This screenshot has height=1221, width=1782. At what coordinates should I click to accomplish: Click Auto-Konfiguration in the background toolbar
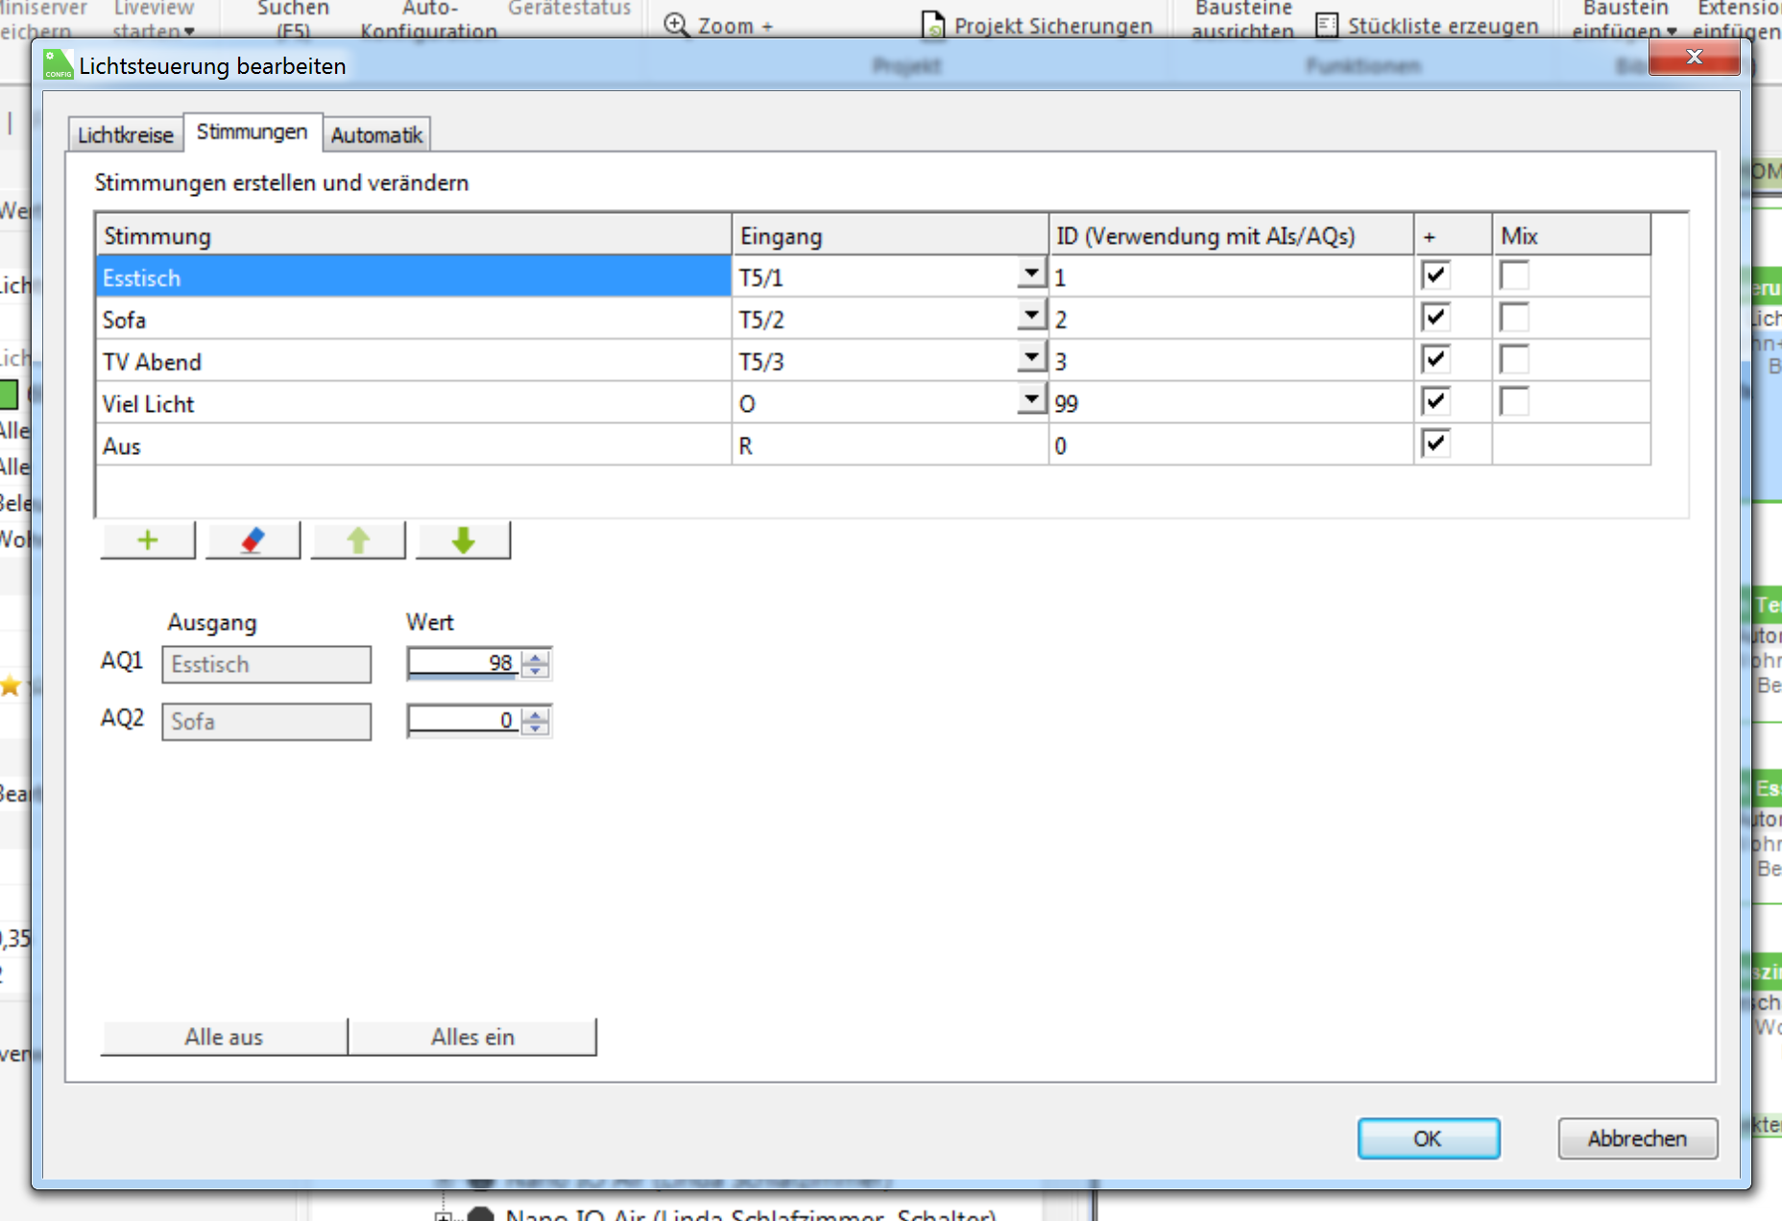click(x=429, y=19)
